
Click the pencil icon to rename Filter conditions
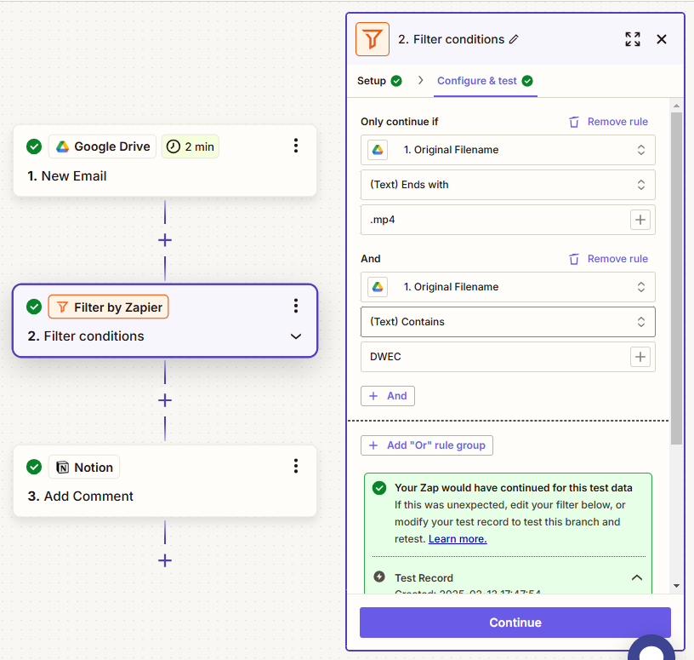[514, 39]
